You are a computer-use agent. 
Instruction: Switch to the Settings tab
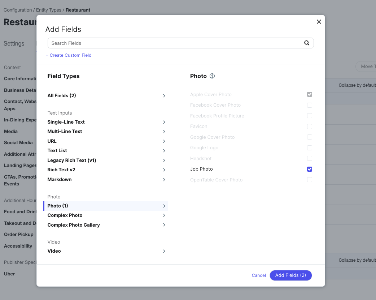click(14, 43)
